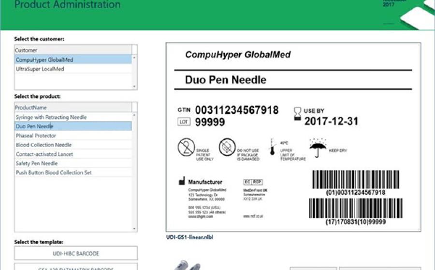Select CompuHyper GlobalMed customer
Screen dimensions: 435x270
73,59
